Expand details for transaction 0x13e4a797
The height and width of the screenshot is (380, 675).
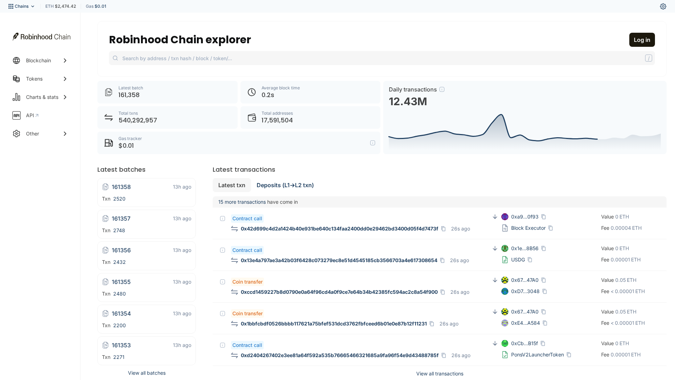(223, 250)
